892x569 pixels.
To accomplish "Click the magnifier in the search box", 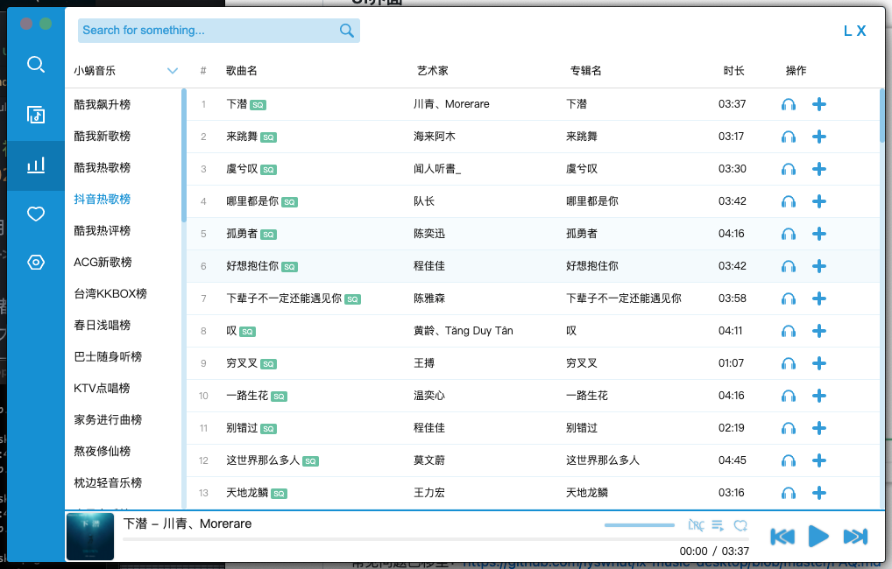I will (346, 31).
